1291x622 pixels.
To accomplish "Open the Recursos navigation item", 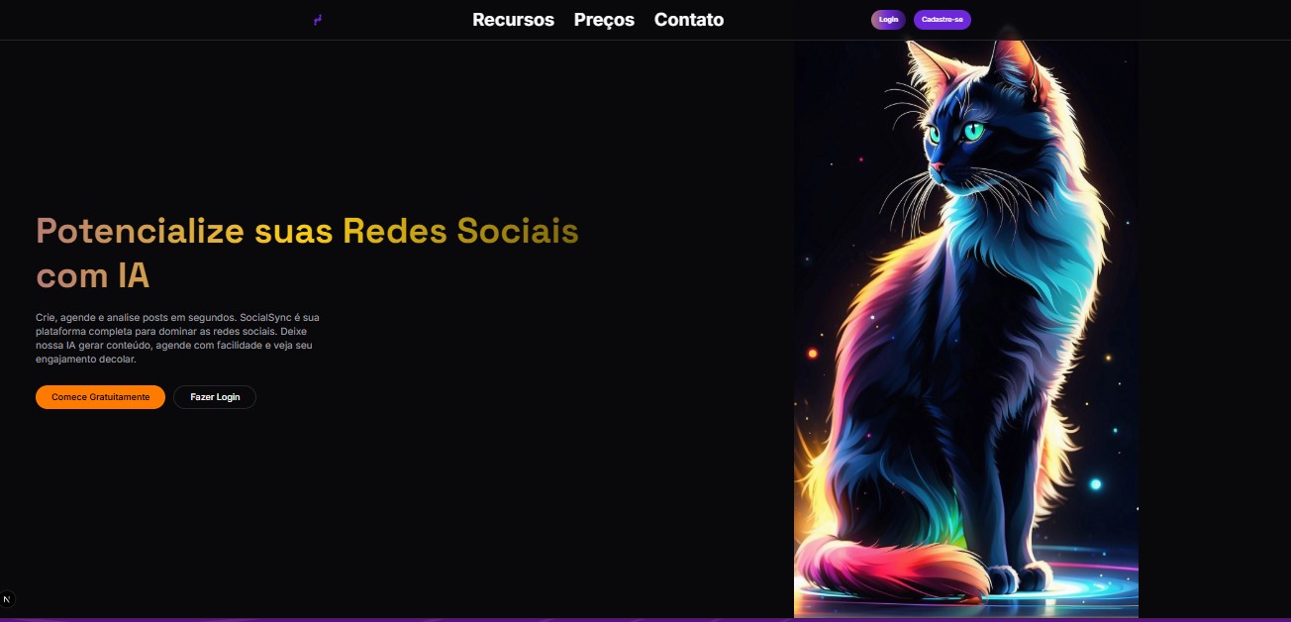I will point(513,20).
